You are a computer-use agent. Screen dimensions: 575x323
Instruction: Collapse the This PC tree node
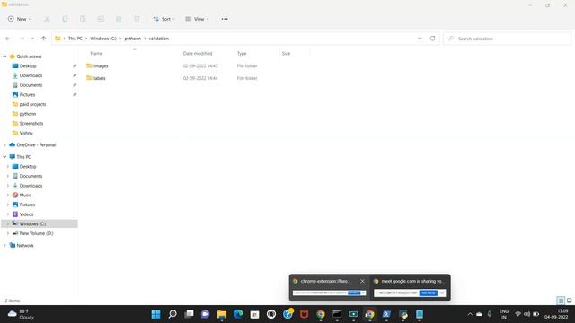pos(4,157)
